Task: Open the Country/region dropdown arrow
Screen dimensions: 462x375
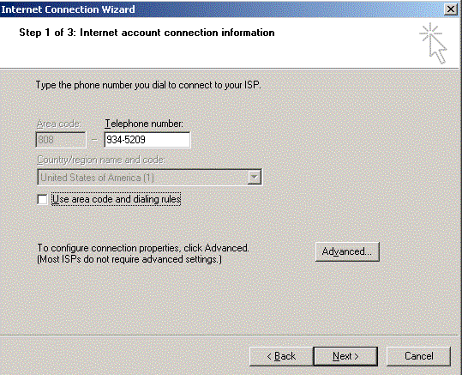Action: [255, 178]
